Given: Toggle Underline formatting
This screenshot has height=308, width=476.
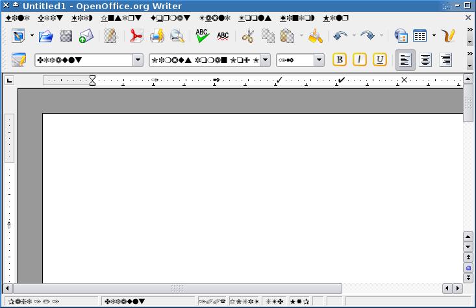Looking at the screenshot, I should 380,60.
